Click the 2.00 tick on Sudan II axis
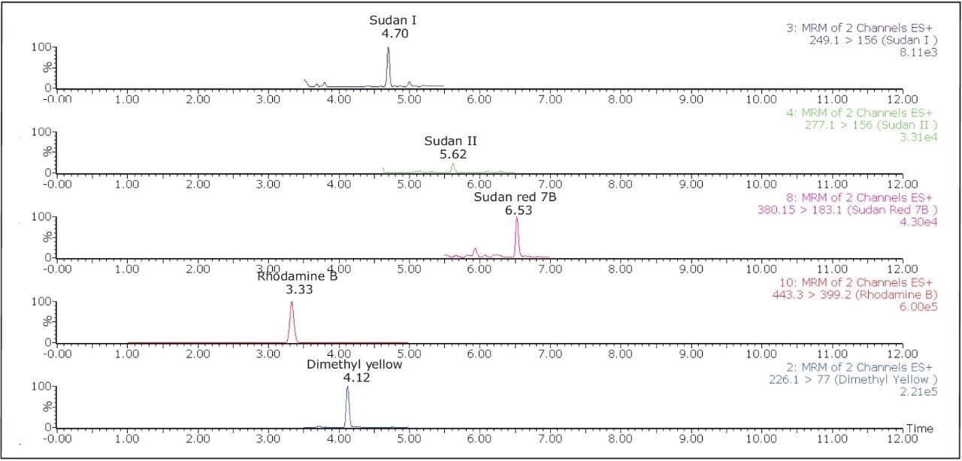962x461 pixels. pos(198,183)
